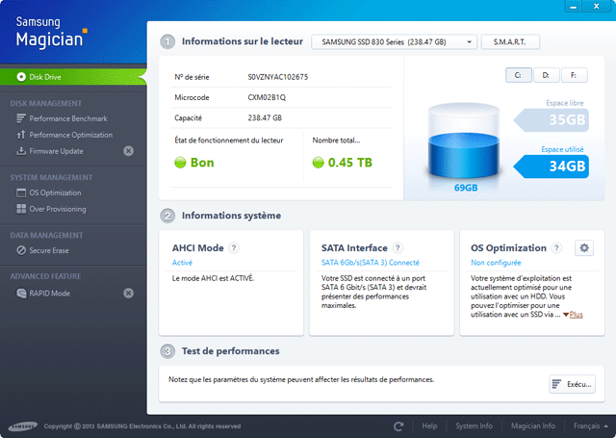The height and width of the screenshot is (438, 616).
Task: Open Performance Benchmark in the sidebar
Action: tap(69, 118)
